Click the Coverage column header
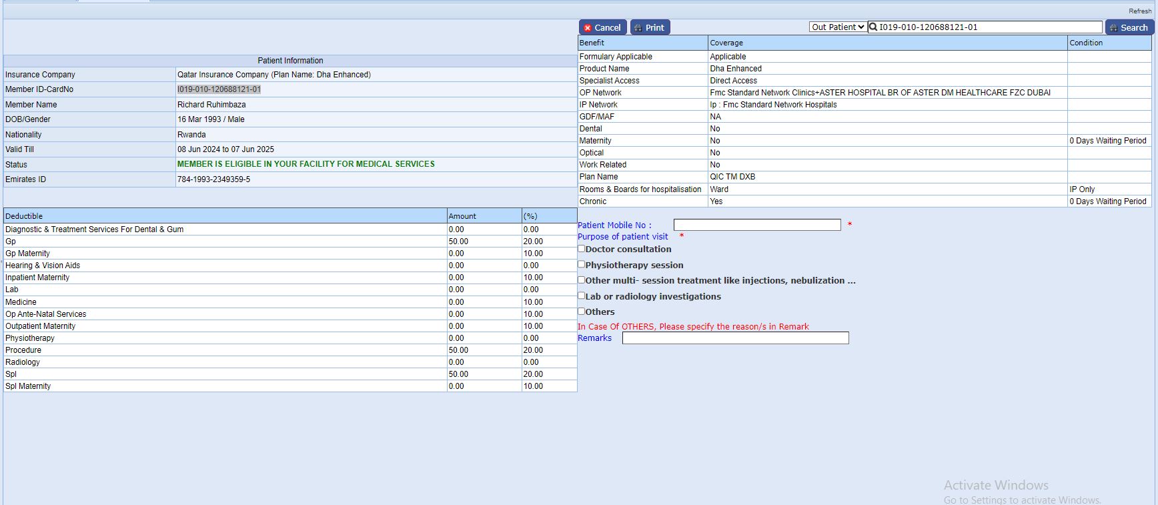This screenshot has height=505, width=1158. coord(726,43)
